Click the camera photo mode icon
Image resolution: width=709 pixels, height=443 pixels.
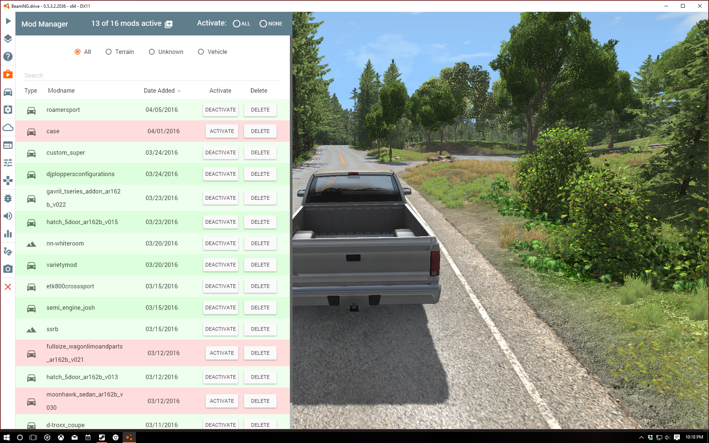coord(8,269)
